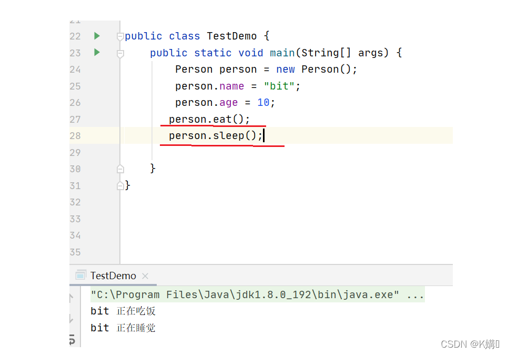Click fold end marker at line 30
Image resolution: width=507 pixels, height=354 pixels.
[x=120, y=169]
